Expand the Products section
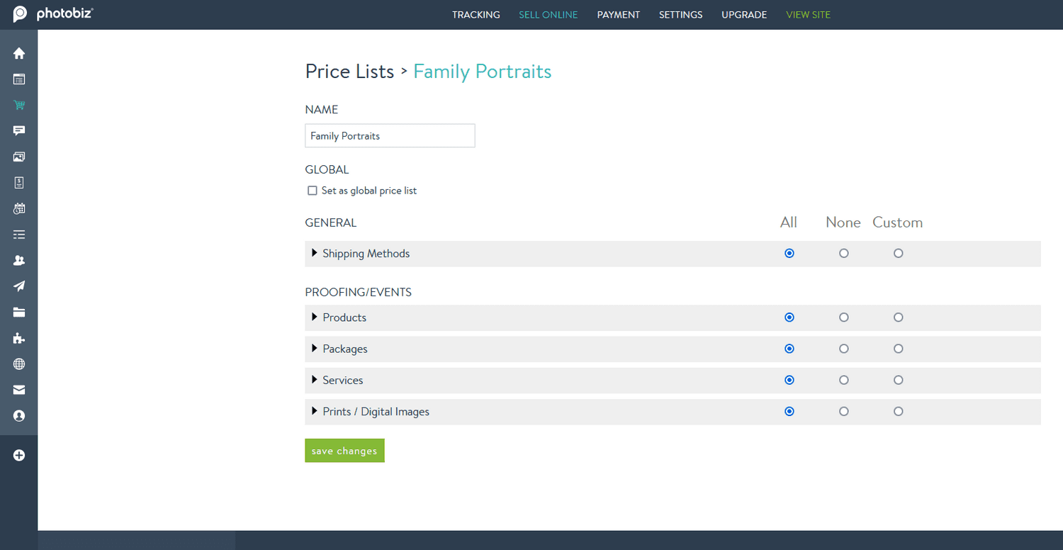The width and height of the screenshot is (1063, 550). tap(315, 318)
